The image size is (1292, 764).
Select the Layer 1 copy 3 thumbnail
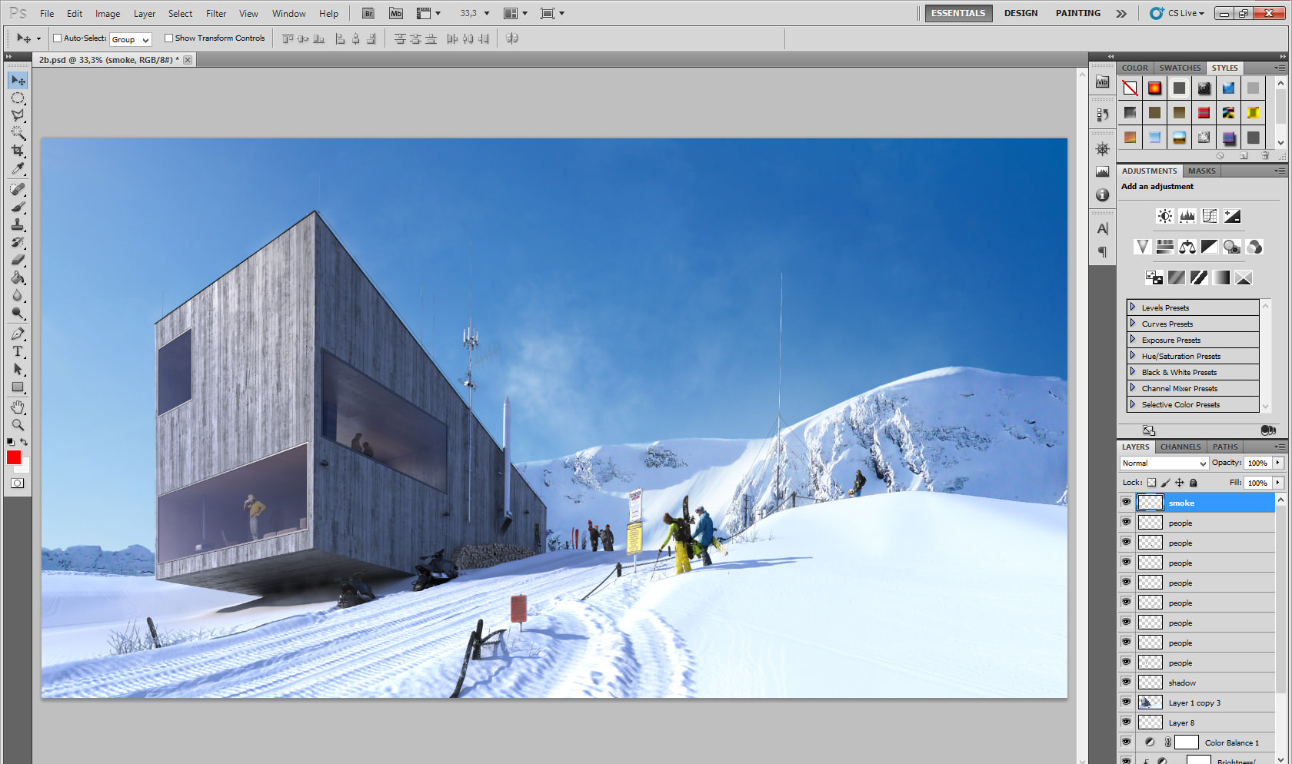click(1150, 702)
